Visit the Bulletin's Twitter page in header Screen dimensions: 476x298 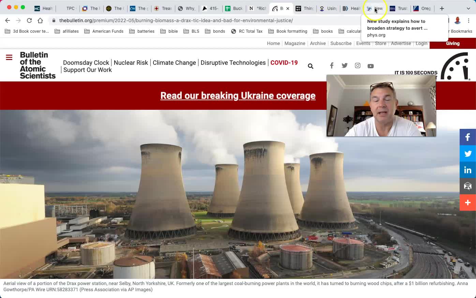[344, 65]
